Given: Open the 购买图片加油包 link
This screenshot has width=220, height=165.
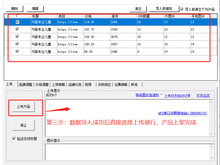Looking at the screenshot, I should coord(147,95).
